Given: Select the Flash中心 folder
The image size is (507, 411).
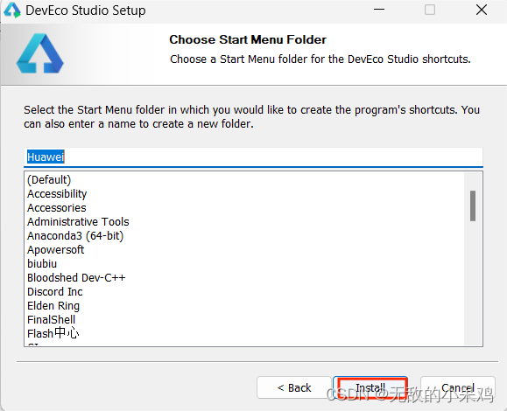Looking at the screenshot, I should pyautogui.click(x=53, y=333).
